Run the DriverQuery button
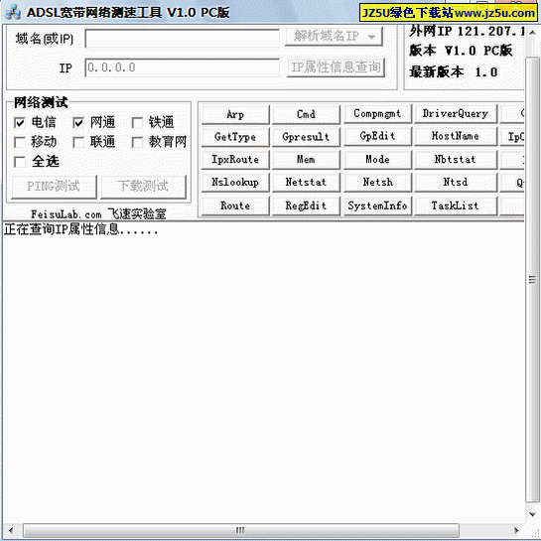 pos(456,113)
